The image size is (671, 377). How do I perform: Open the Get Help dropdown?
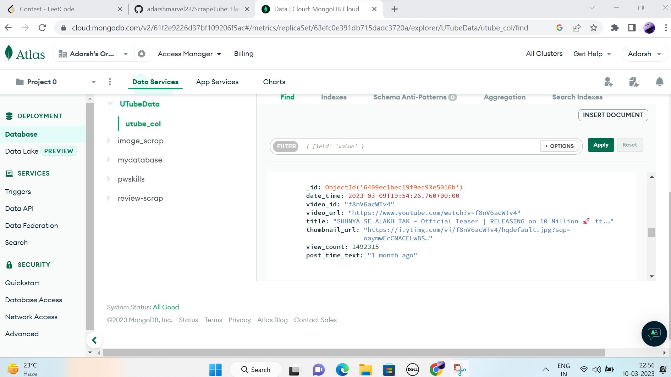click(592, 54)
